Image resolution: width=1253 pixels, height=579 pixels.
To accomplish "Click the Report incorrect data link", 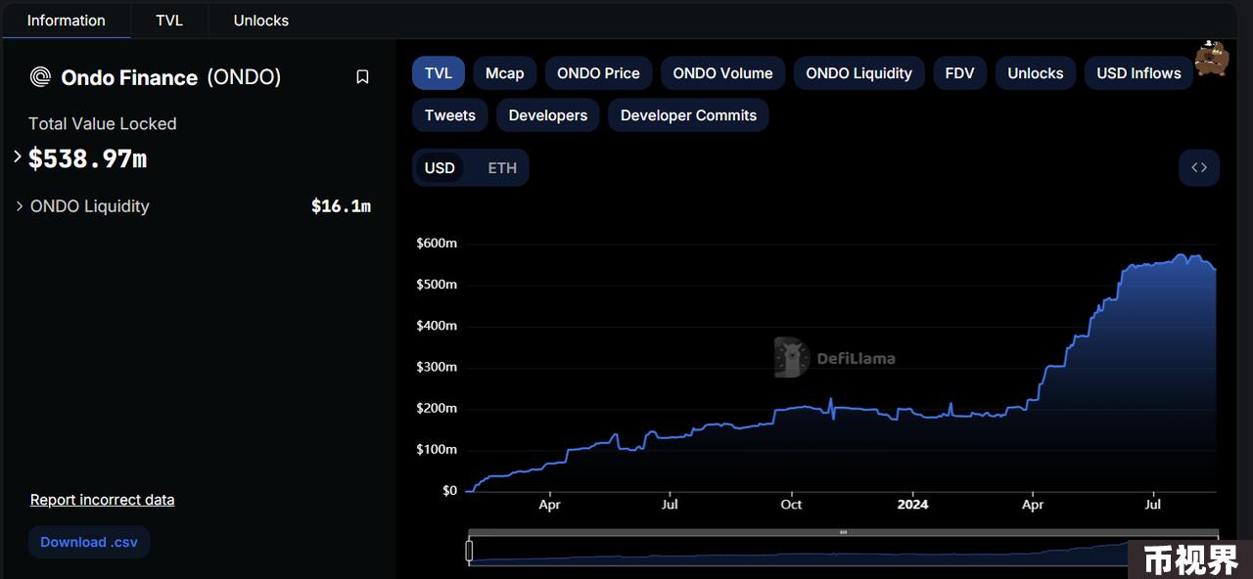I will tap(102, 500).
